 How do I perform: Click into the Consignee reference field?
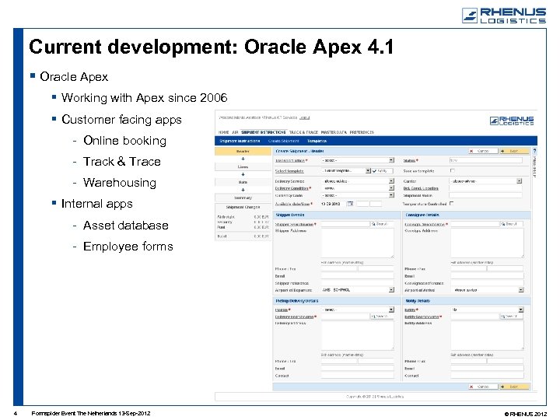[x=487, y=283]
